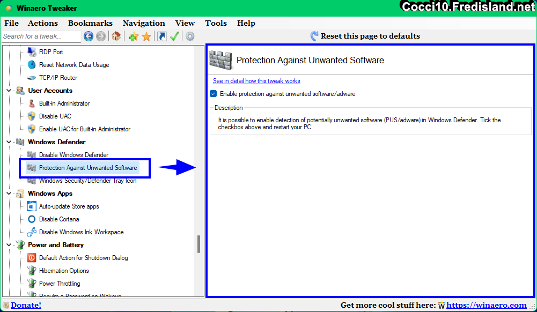The height and width of the screenshot is (312, 537).
Task: Click the Power and Battery group icon
Action: pyautogui.click(x=20, y=245)
